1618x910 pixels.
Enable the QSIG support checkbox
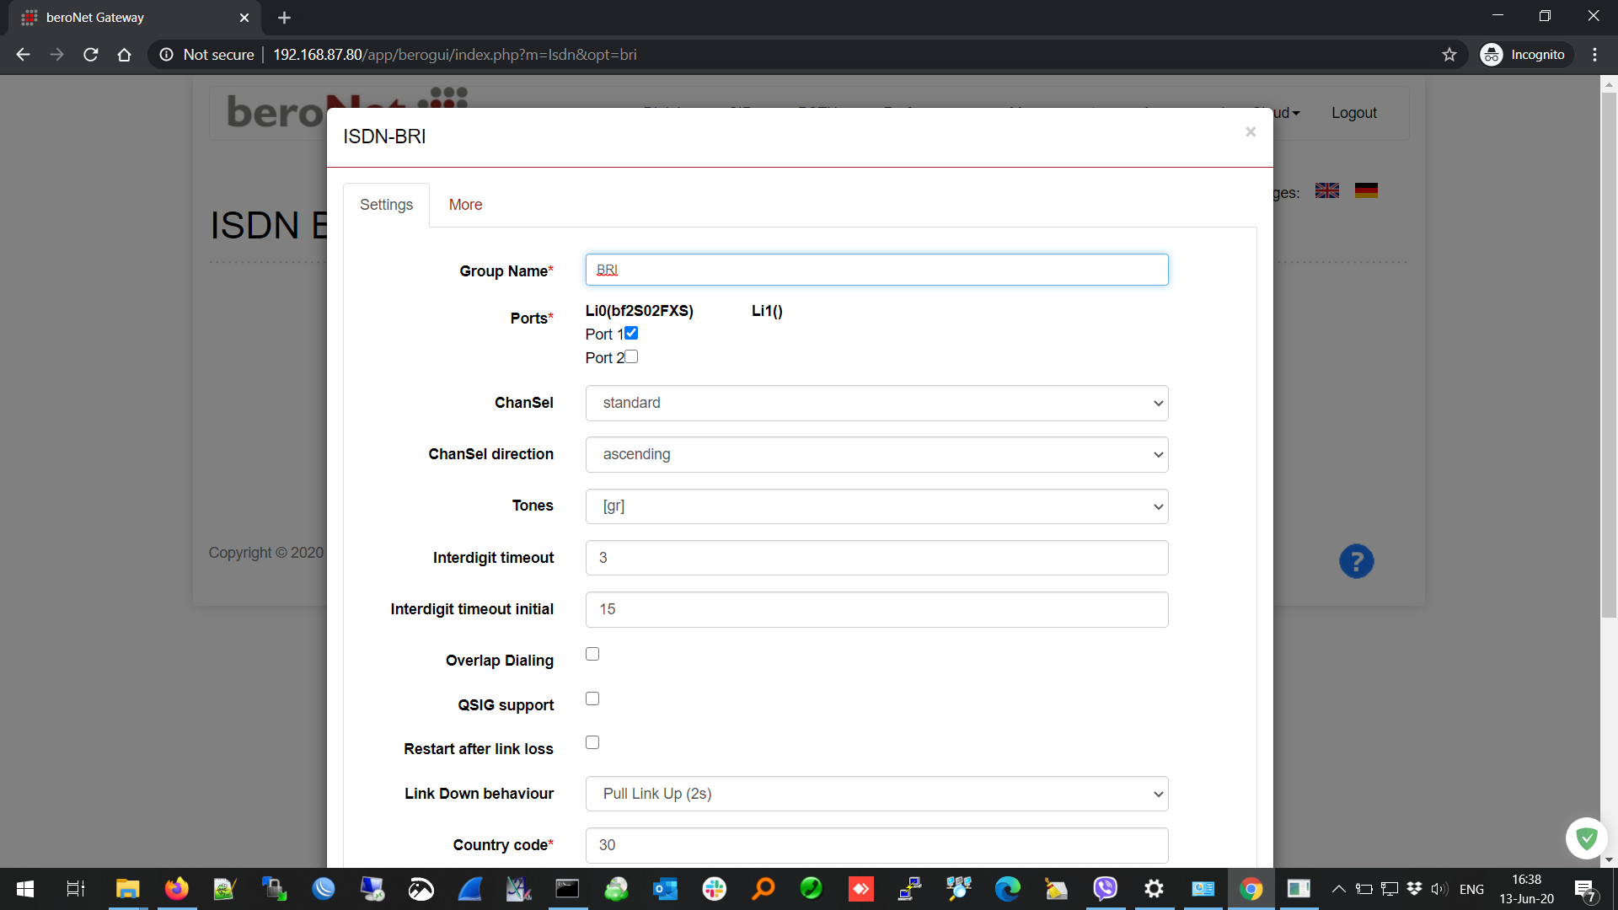[592, 699]
